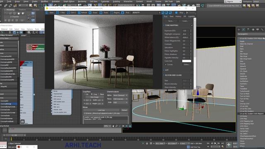This screenshot has width=265, height=149.
Task: Open the material editor zoom percentage dropdown
Action: [107, 126]
